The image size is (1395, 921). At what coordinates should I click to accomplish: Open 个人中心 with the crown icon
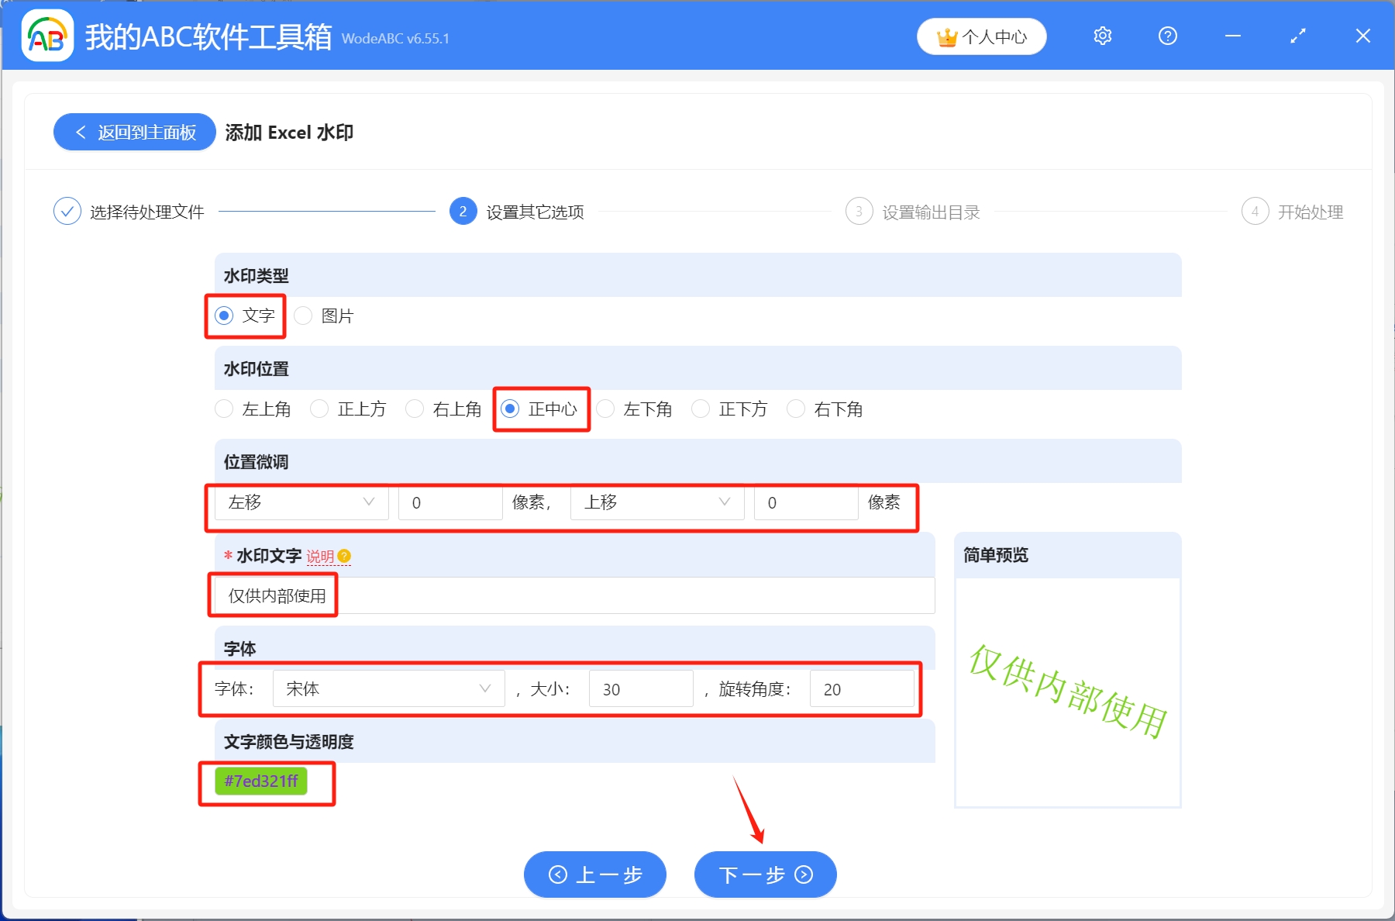point(981,36)
